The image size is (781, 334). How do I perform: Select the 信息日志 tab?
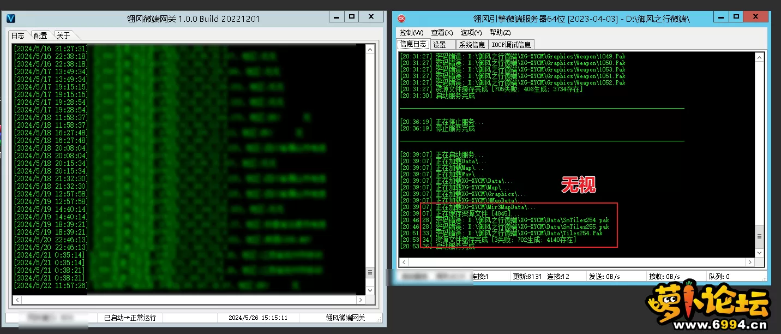point(413,44)
